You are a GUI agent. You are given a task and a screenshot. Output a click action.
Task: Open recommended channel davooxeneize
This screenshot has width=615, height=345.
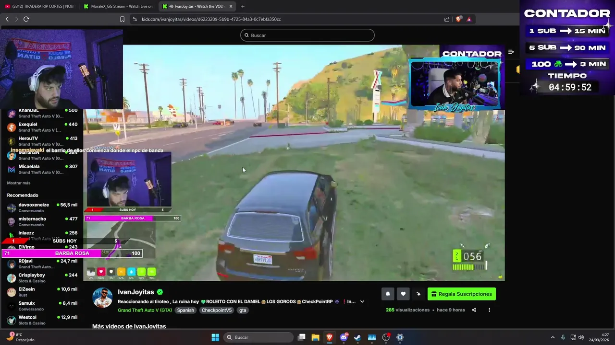42,207
